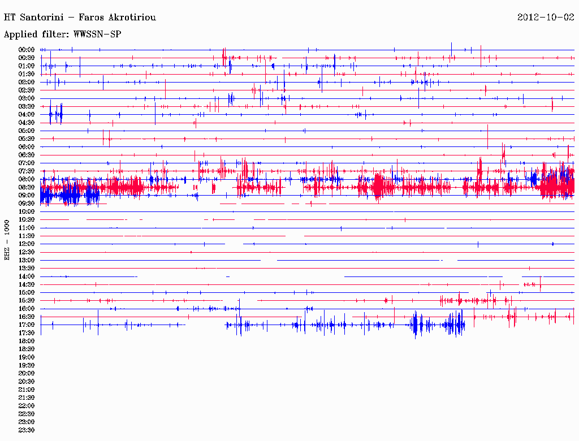The image size is (579, 441).
Task: Click the 12:30 time label
Action: pos(27,252)
